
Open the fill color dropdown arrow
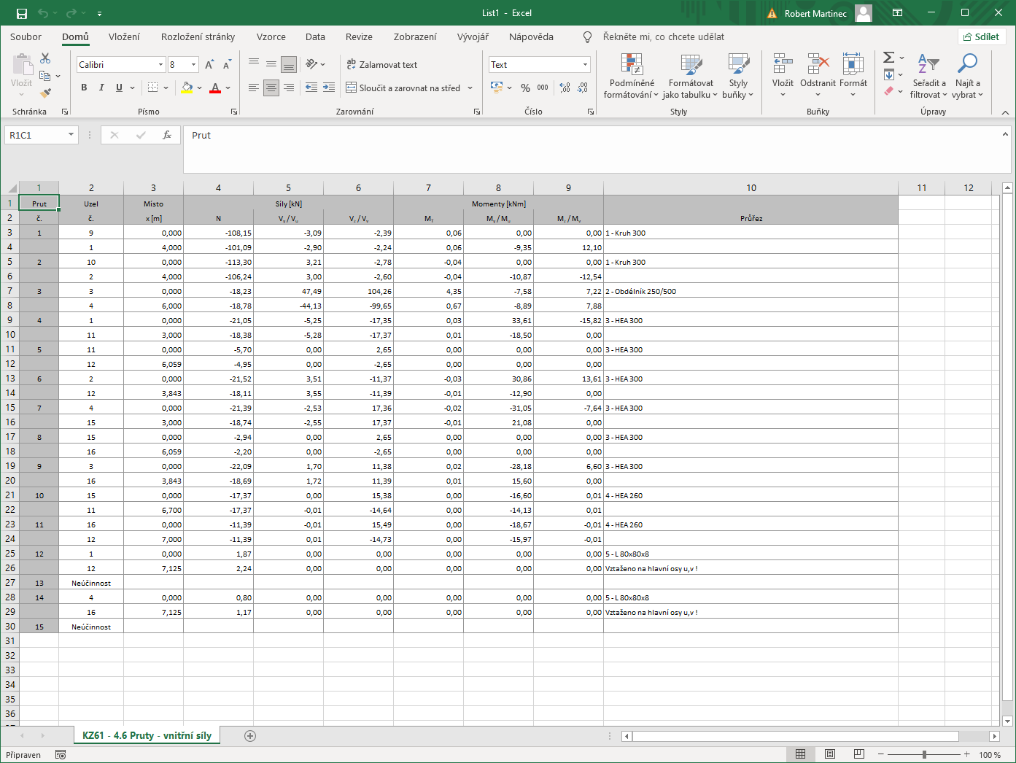pos(199,88)
